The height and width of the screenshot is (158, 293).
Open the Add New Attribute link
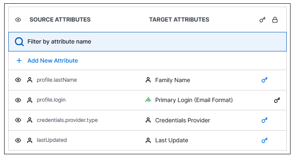click(53, 61)
